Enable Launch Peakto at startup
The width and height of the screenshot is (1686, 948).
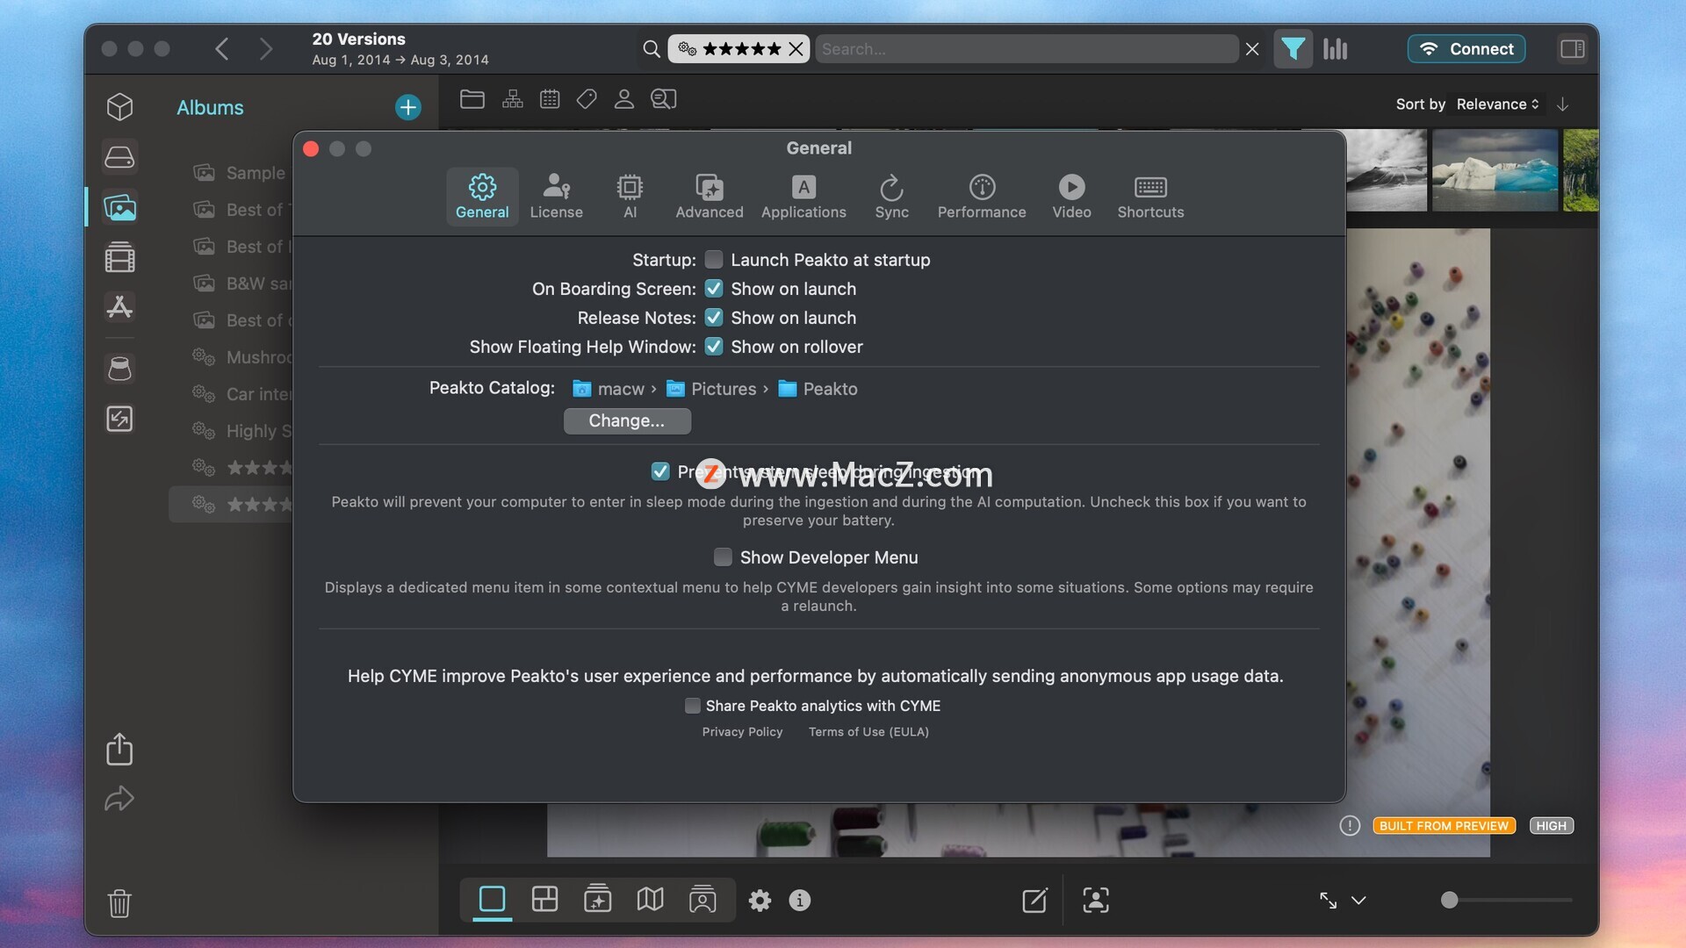click(714, 260)
